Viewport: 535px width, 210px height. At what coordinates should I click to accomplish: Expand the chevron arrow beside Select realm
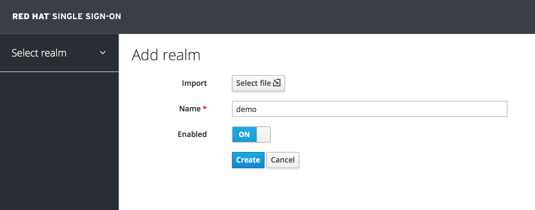coord(103,53)
